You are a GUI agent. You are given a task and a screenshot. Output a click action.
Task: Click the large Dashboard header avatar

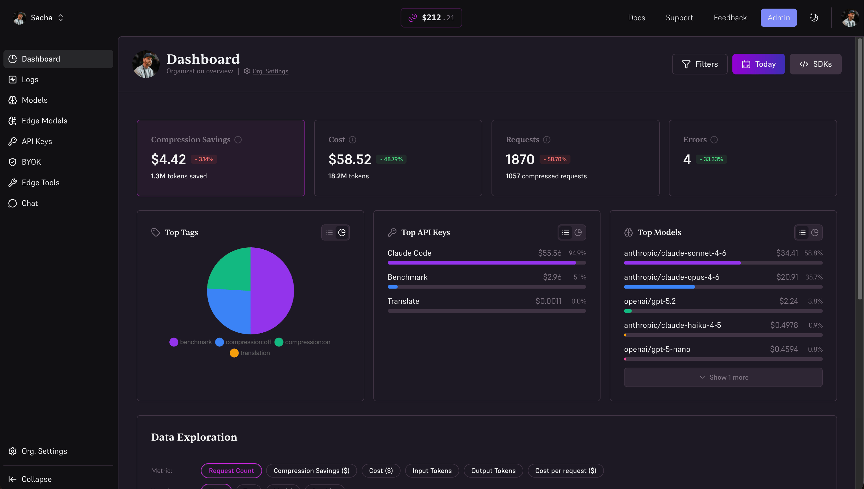[146, 64]
